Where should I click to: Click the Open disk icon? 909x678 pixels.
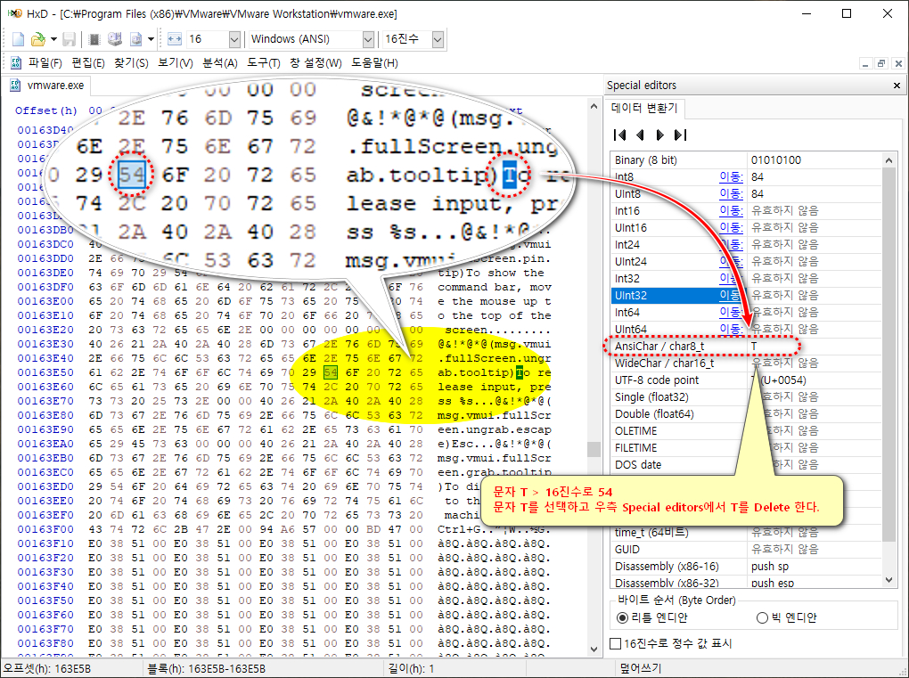115,39
